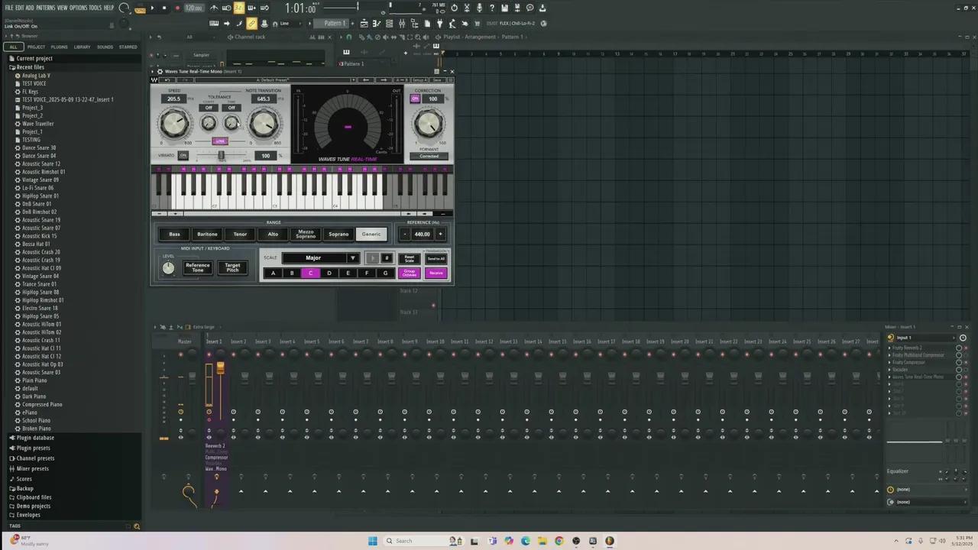The image size is (978, 550).
Task: Open the microphone recording icon in toolbar
Action: point(479,8)
